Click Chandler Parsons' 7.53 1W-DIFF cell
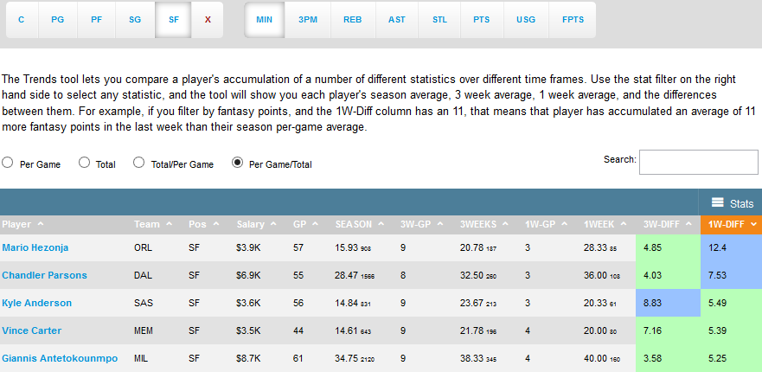The image size is (762, 372). (732, 276)
